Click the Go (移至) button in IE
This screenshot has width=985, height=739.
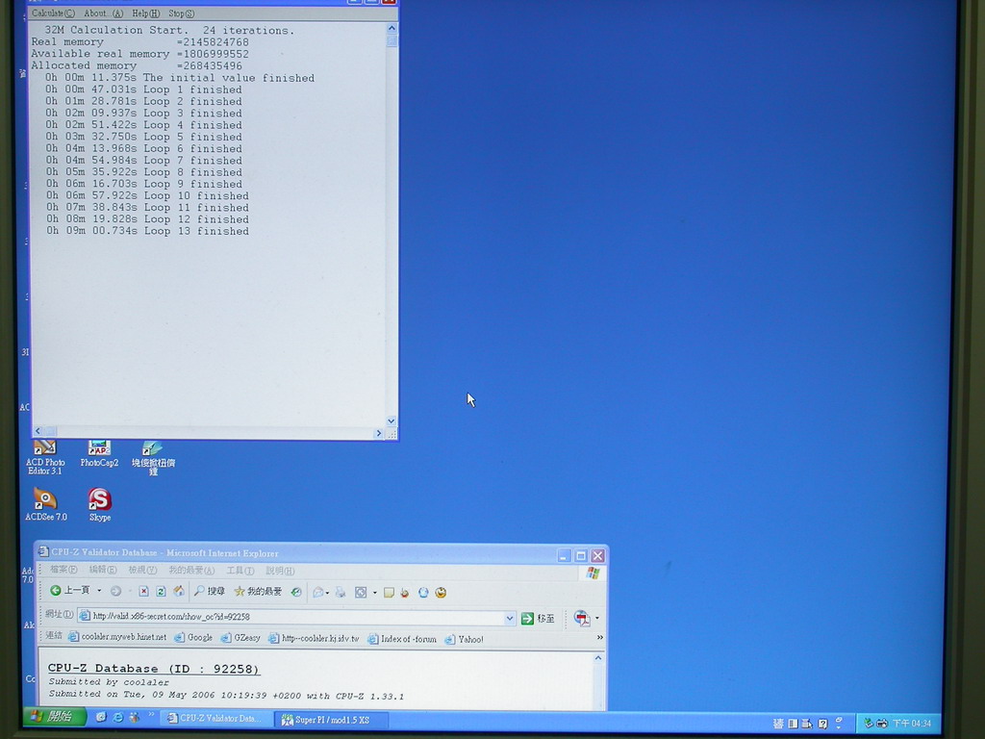[539, 619]
